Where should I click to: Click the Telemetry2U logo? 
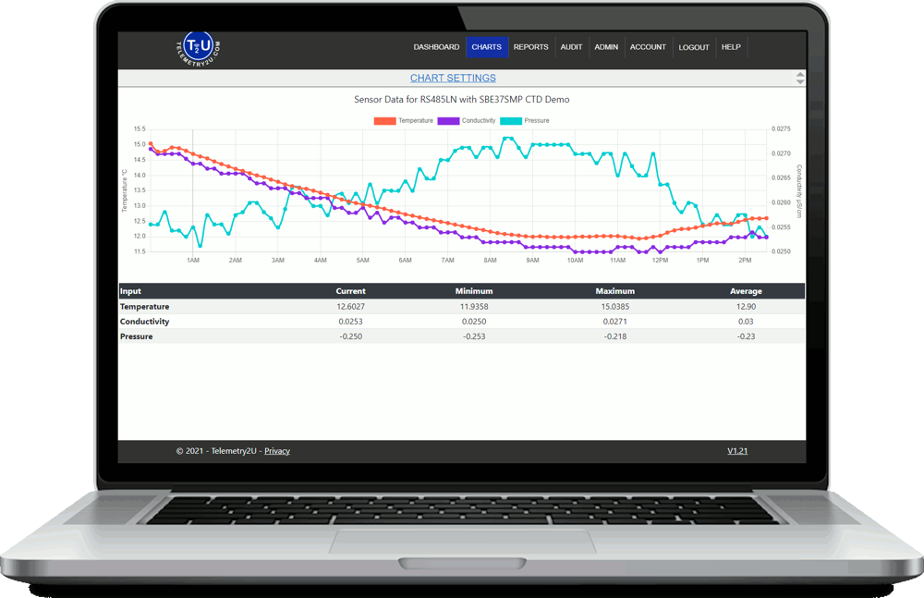point(198,48)
